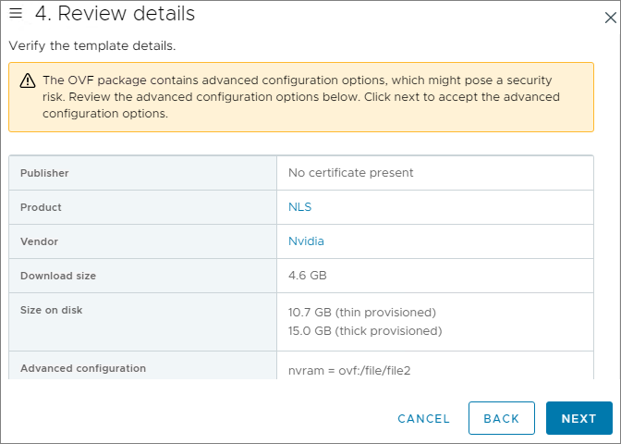Screen dimensions: 621x444
Task: Click the nvram = ovf:/file/file2 value
Action: coord(348,370)
